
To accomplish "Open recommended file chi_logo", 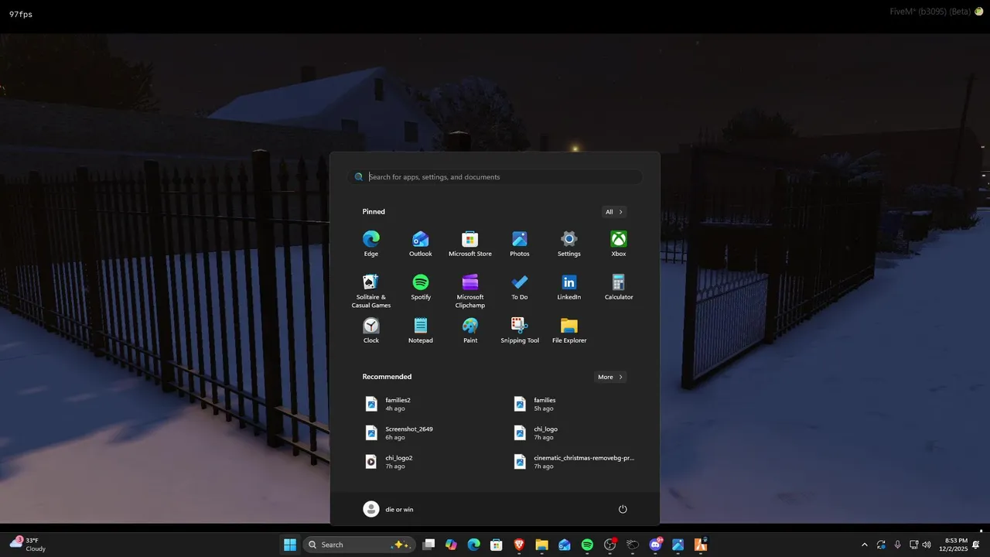I will (x=574, y=432).
